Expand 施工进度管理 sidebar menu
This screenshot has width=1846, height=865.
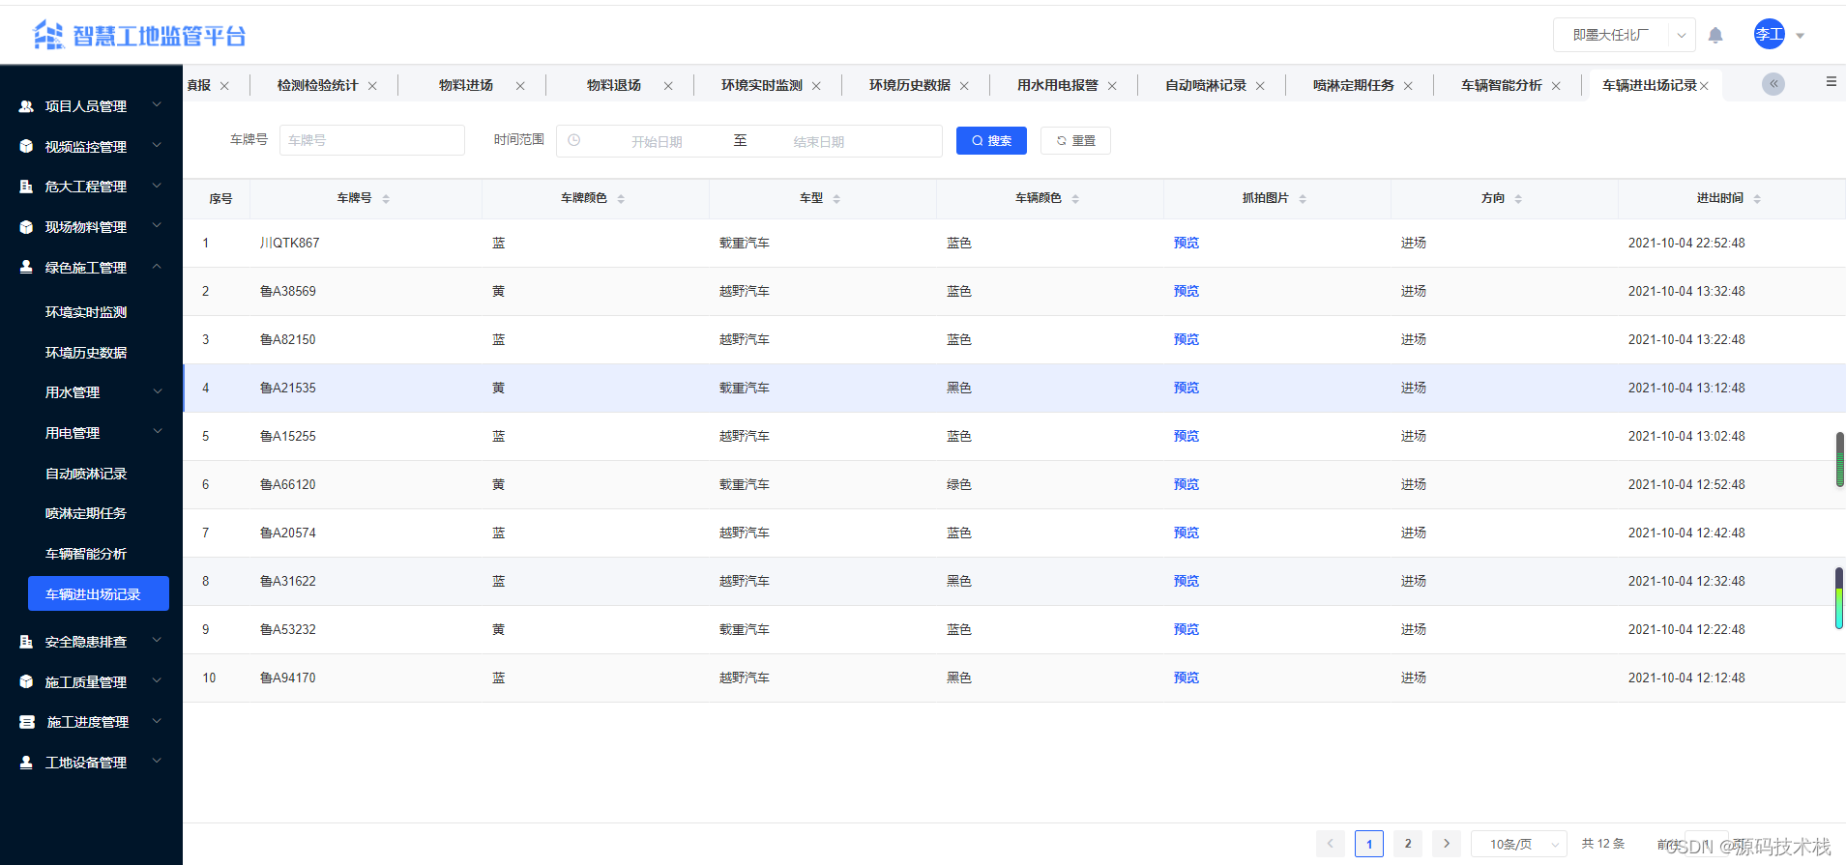[91, 722]
